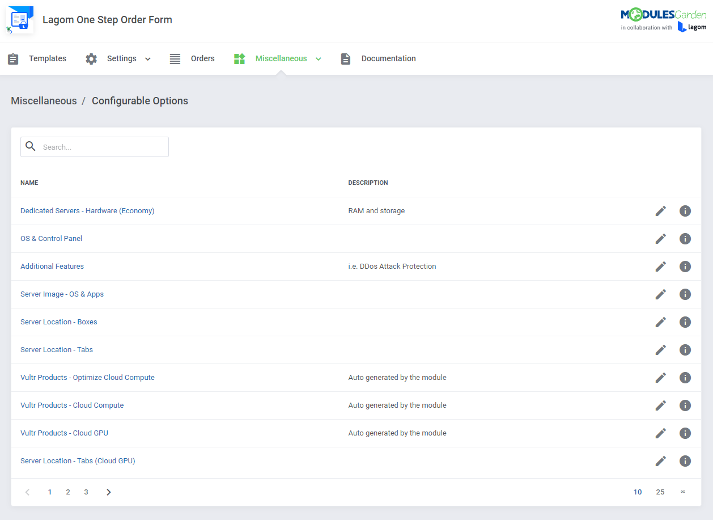713x520 pixels.
Task: Click the edit pencil for OS & Control Panel
Action: (660, 238)
